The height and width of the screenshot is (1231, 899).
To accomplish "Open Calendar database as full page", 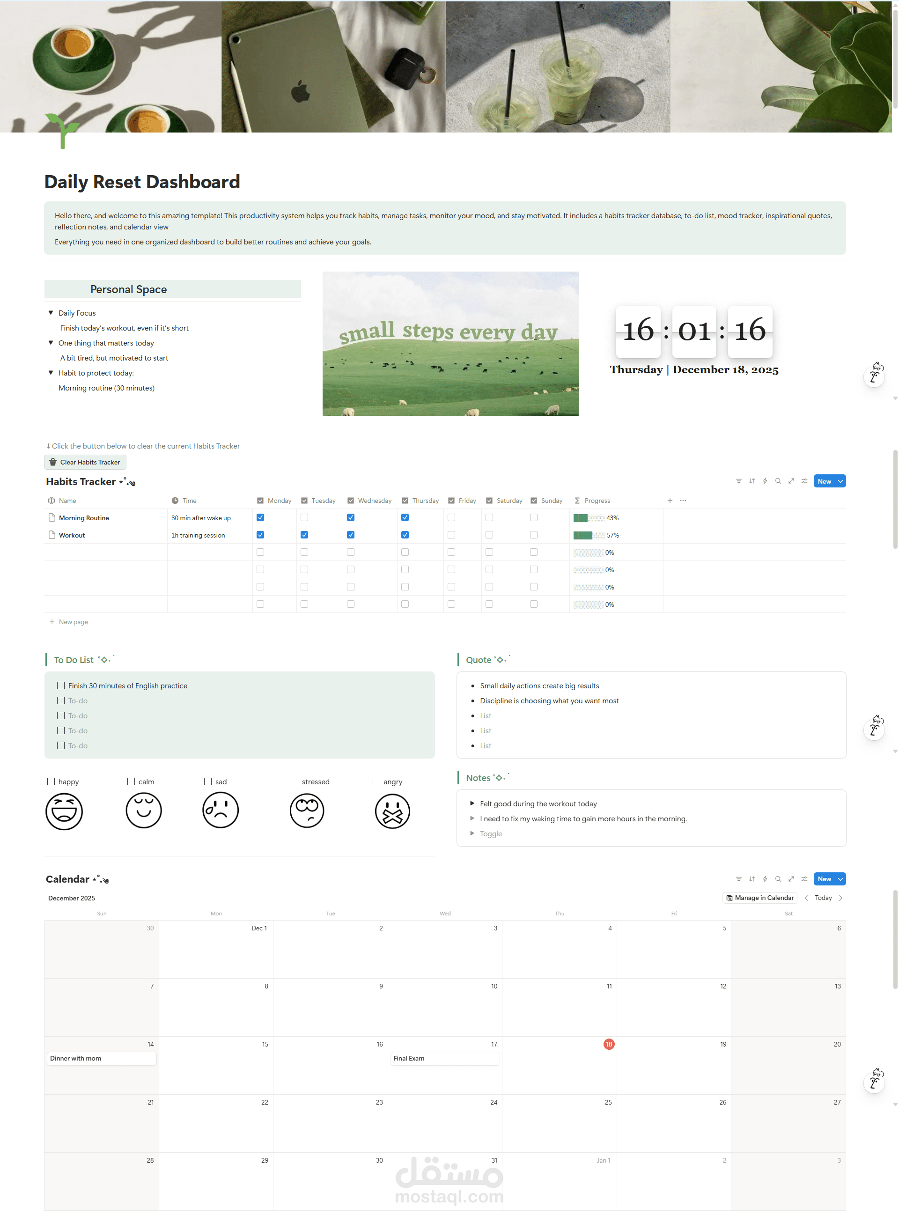I will pos(791,879).
